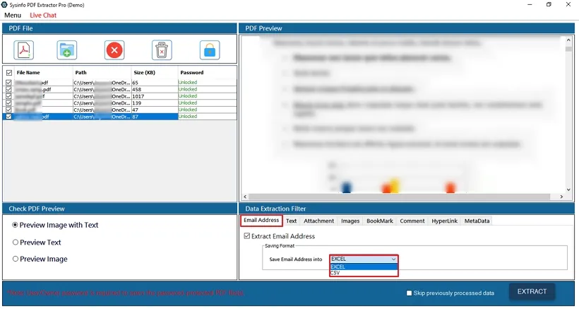
Task: Click the Sysinfo app logo in title bar
Action: pyautogui.click(x=5, y=5)
